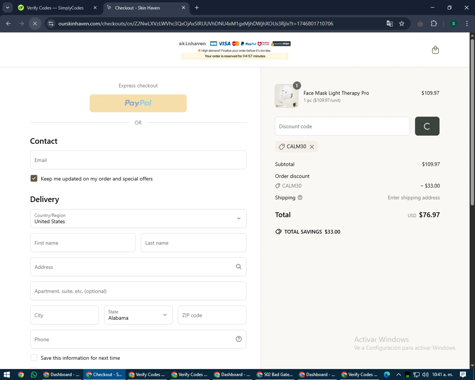Go forward in browser history
This screenshot has height=380, width=475.
(22, 23)
